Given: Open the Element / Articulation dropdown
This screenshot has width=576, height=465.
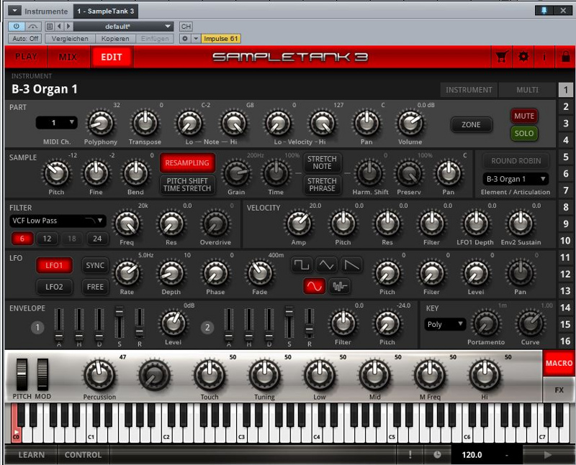Looking at the screenshot, I should 516,179.
